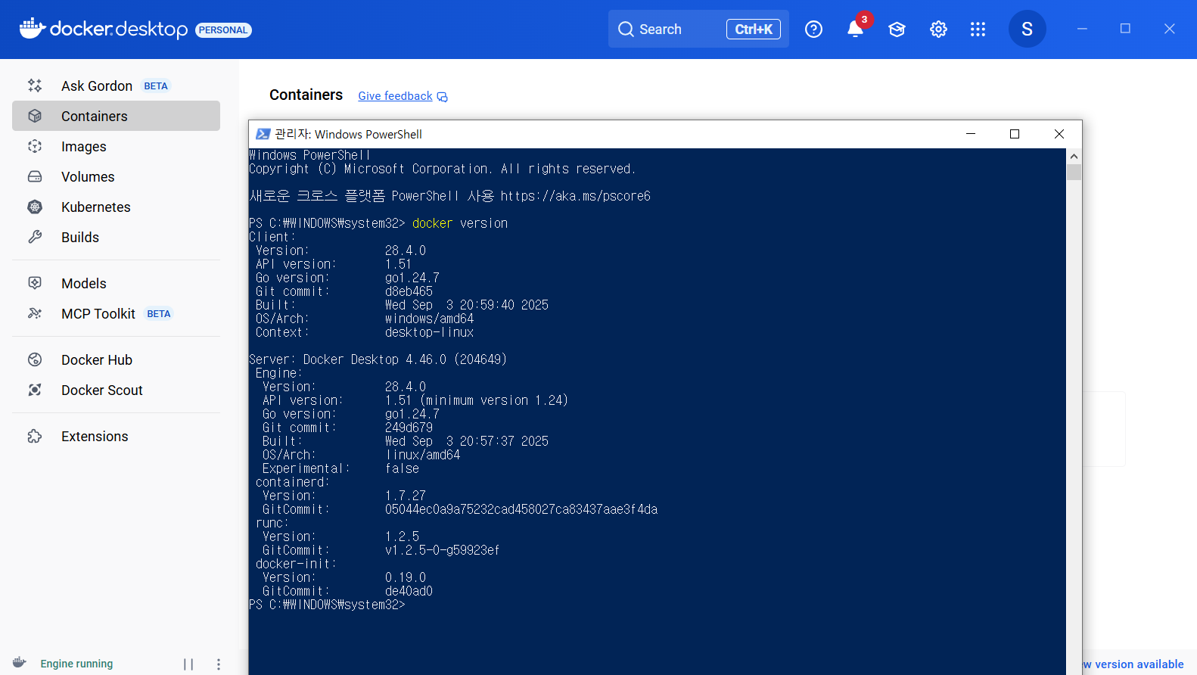
Task: Click the Builds wrench icon
Action: (x=35, y=237)
